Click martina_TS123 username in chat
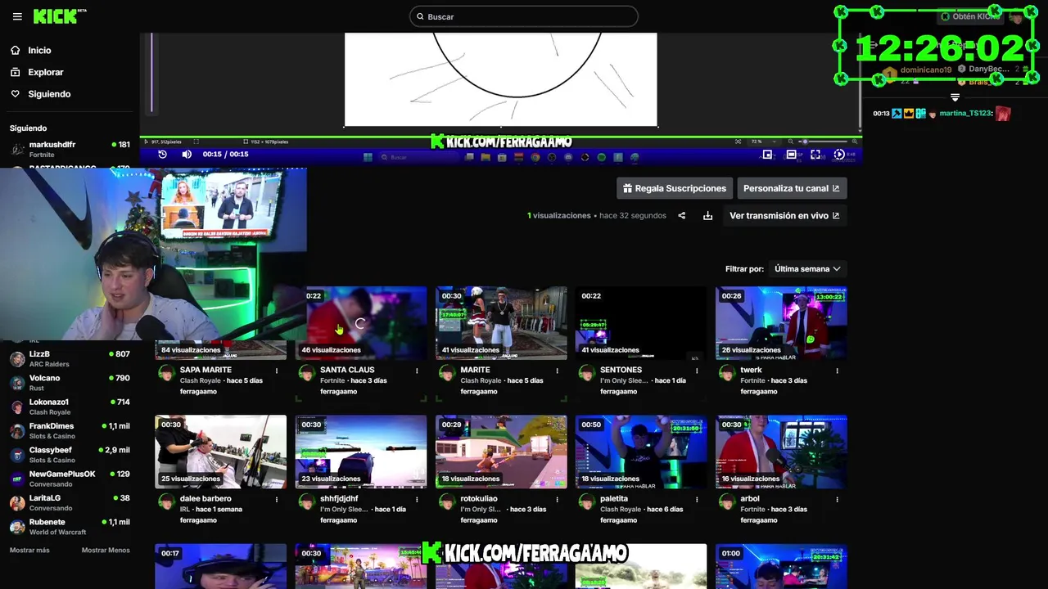Screen dimensions: 1048x589 pyautogui.click(x=965, y=114)
